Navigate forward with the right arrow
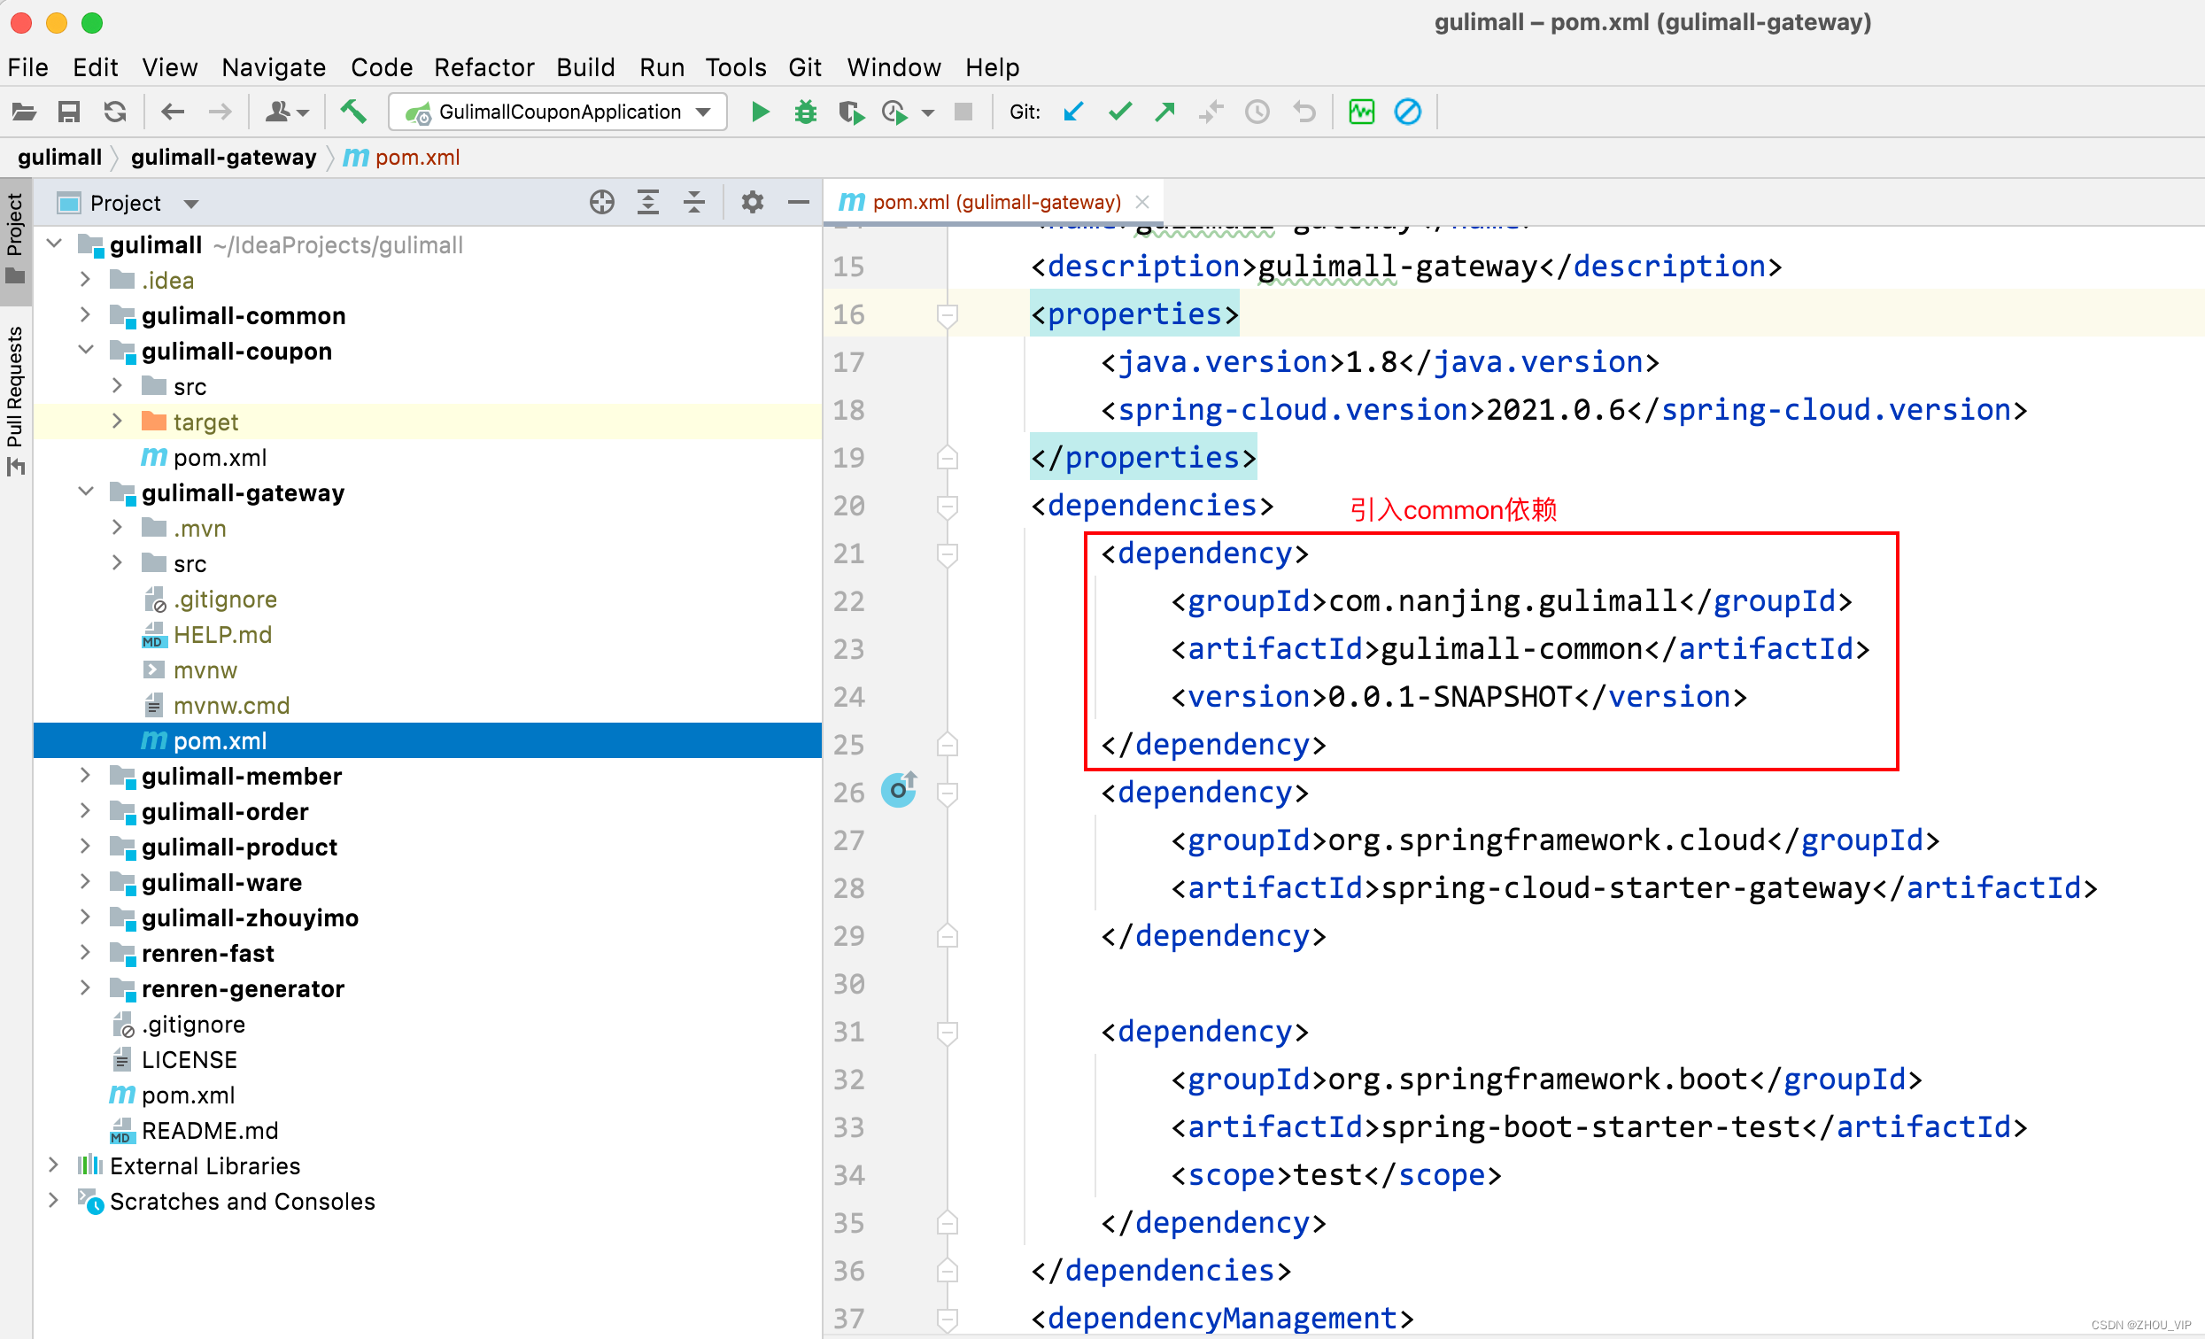This screenshot has height=1339, width=2205. 220,112
